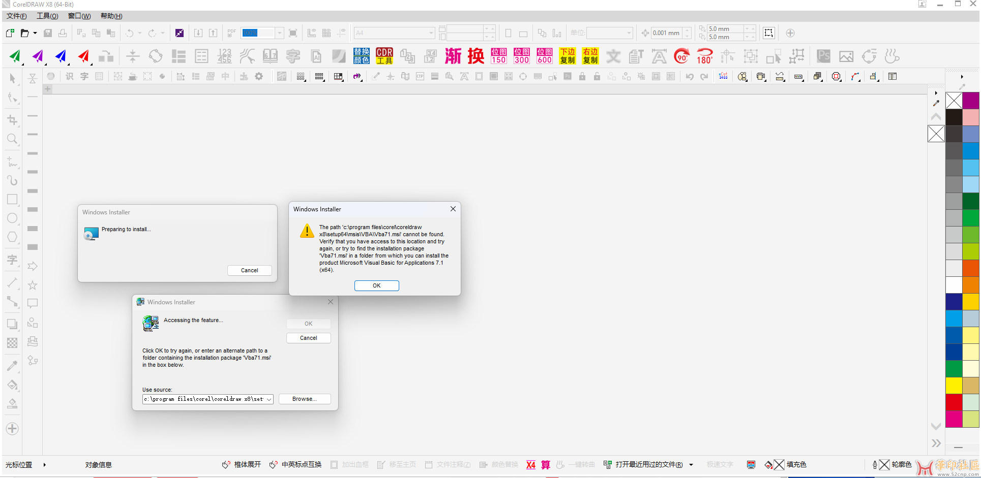Select the Zoom magnifier tool

click(x=12, y=139)
